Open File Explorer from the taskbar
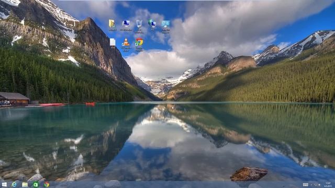 (x=25, y=184)
